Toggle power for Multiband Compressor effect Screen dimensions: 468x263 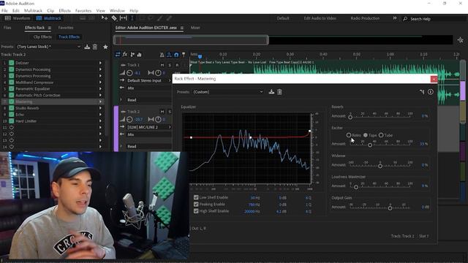(12, 83)
